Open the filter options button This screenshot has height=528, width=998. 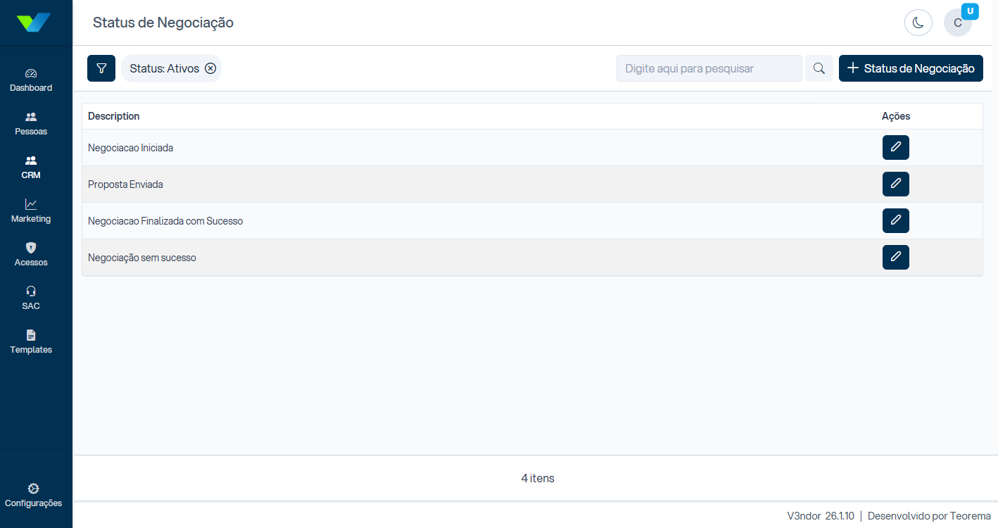101,68
